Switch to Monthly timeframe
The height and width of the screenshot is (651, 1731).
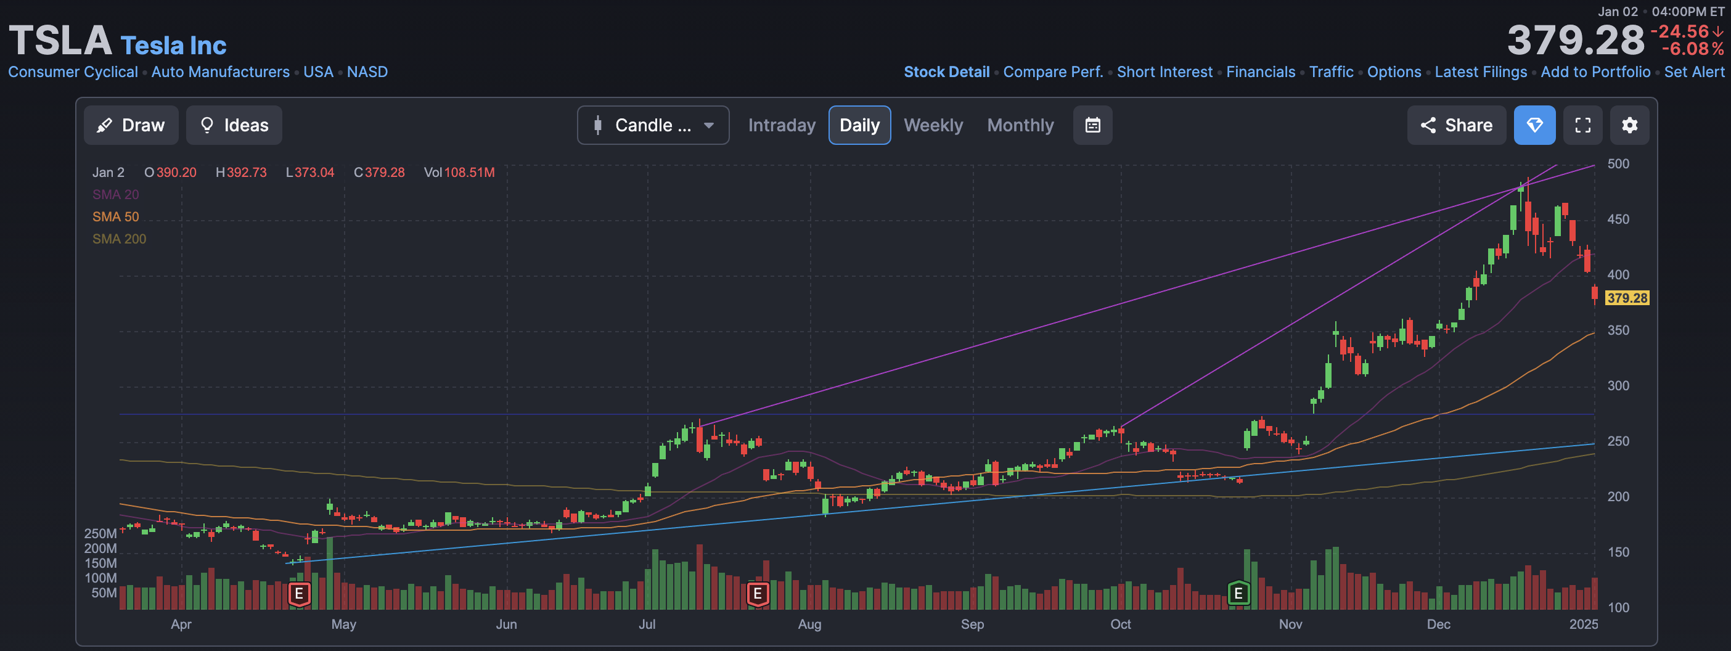pyautogui.click(x=1020, y=125)
